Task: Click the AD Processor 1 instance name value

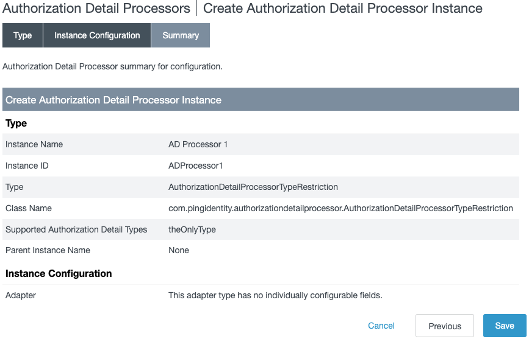Action: [198, 144]
